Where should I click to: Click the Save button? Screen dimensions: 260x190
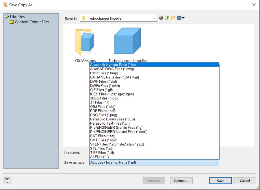pos(220,180)
